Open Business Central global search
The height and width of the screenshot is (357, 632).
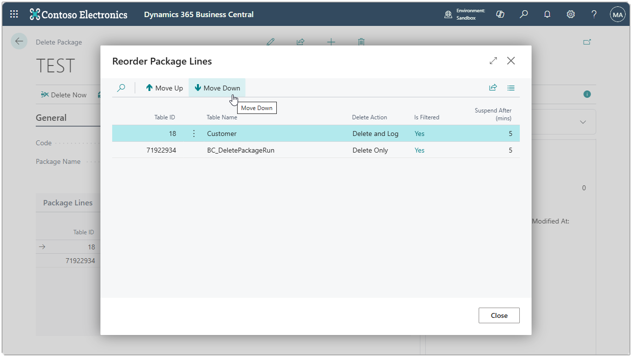(523, 14)
